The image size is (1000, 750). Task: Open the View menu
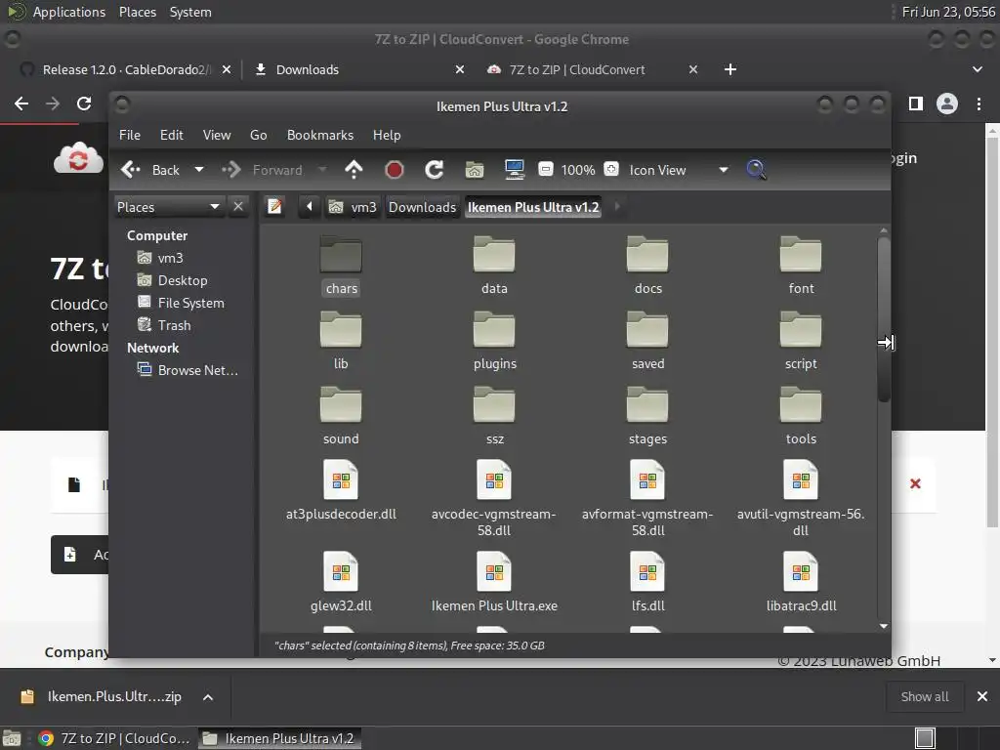coord(217,135)
